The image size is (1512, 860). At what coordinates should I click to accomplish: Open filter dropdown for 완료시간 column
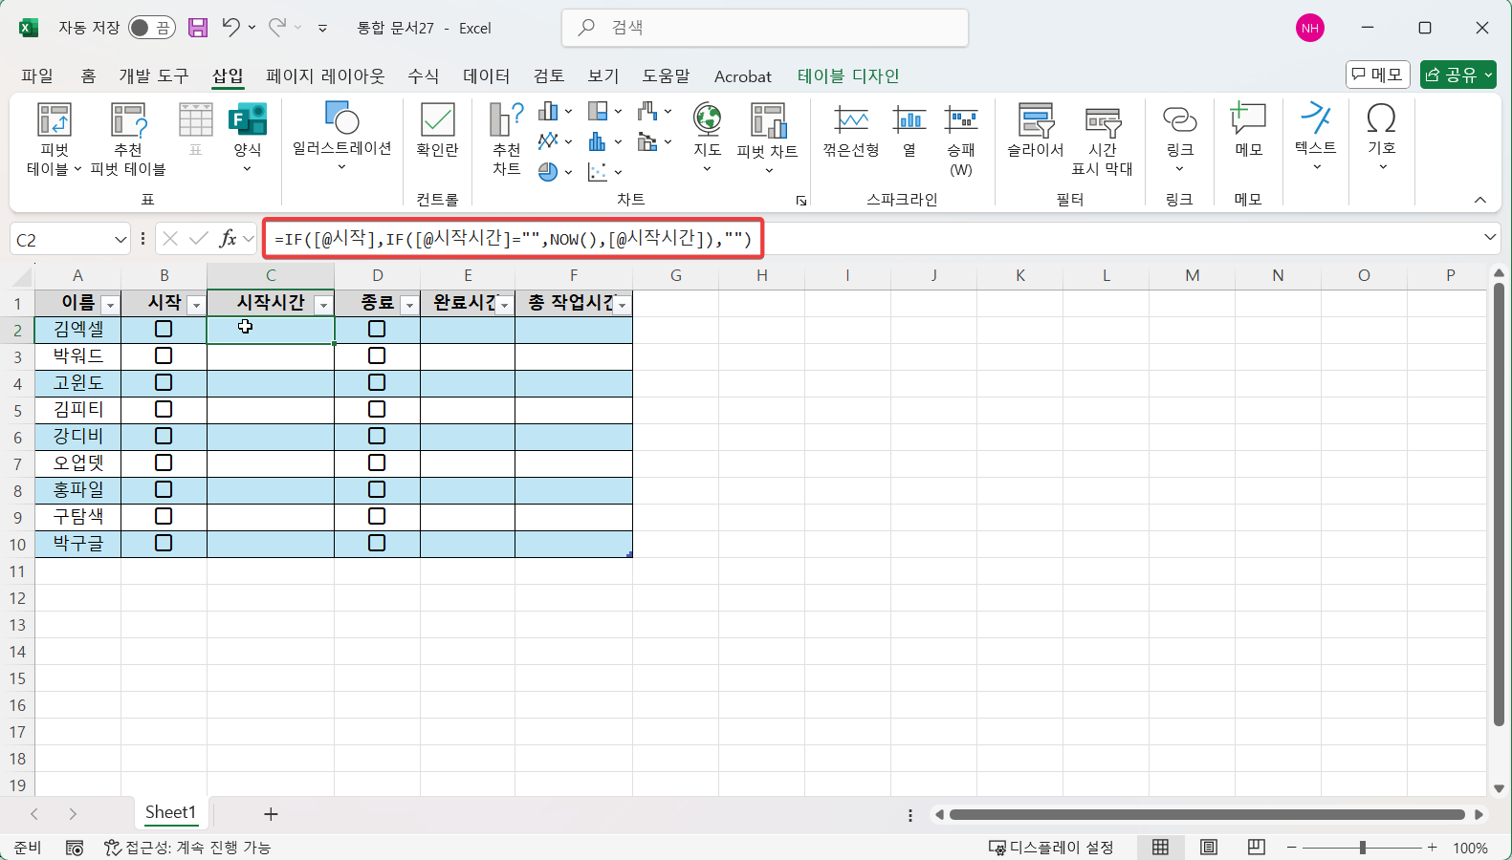point(504,305)
